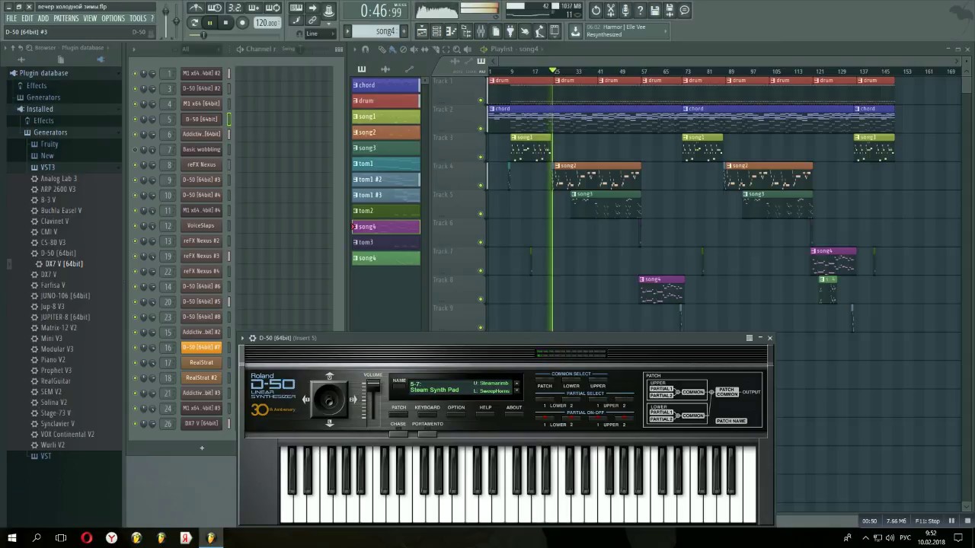
Task: Open undo history icon
Action: click(596, 11)
